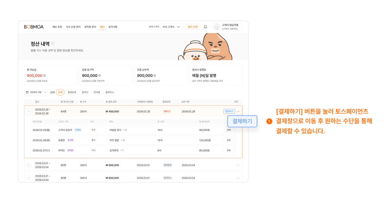390x203 pixels.
Task: Click the 총 미납금 summary card
Action: (50, 75)
